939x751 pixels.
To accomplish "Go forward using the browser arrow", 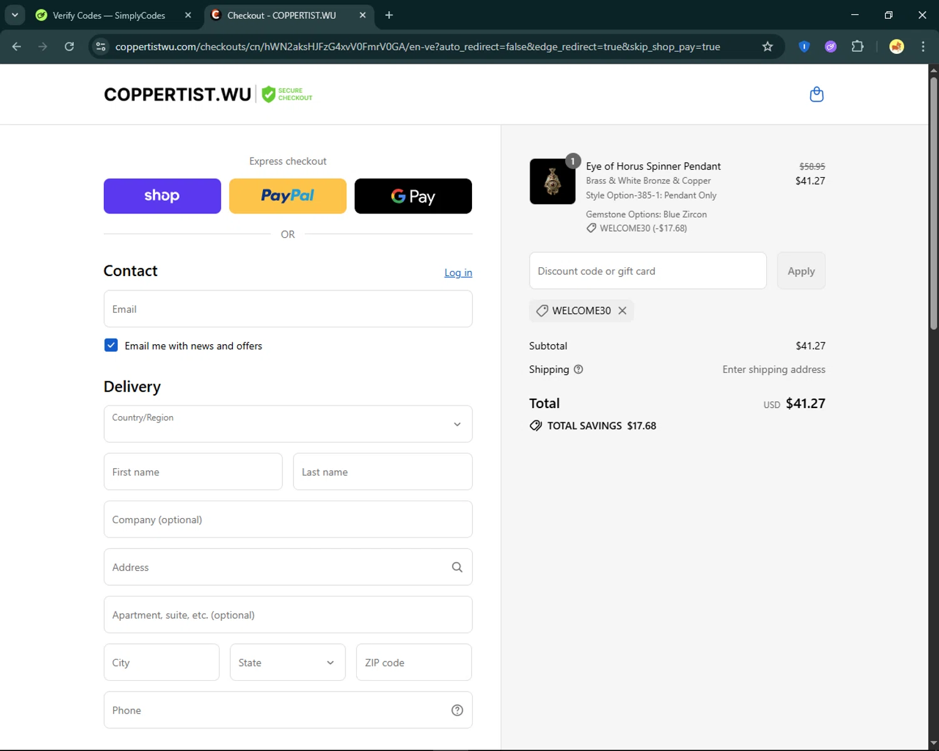I will 43,46.
